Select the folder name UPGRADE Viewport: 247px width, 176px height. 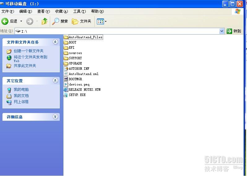tap(75, 63)
